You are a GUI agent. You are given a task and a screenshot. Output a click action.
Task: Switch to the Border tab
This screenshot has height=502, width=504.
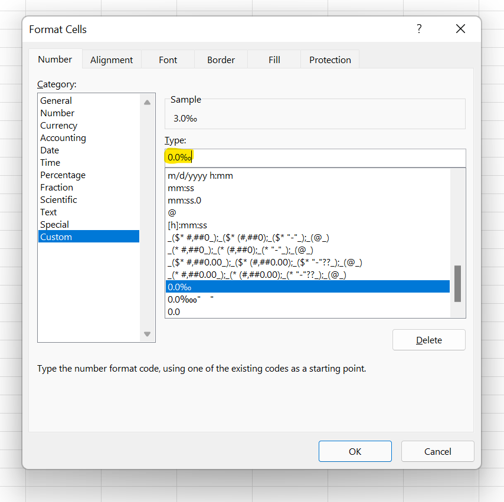(220, 60)
